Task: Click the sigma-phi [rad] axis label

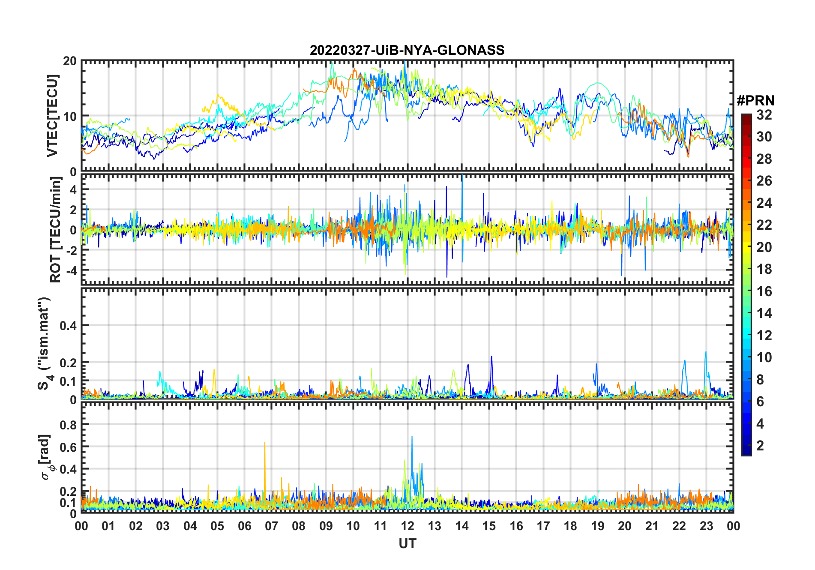Action: click(46, 457)
